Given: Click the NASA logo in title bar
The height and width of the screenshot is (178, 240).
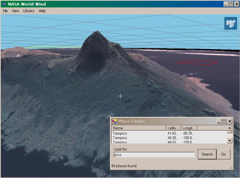Looking at the screenshot, I should click(4, 4).
